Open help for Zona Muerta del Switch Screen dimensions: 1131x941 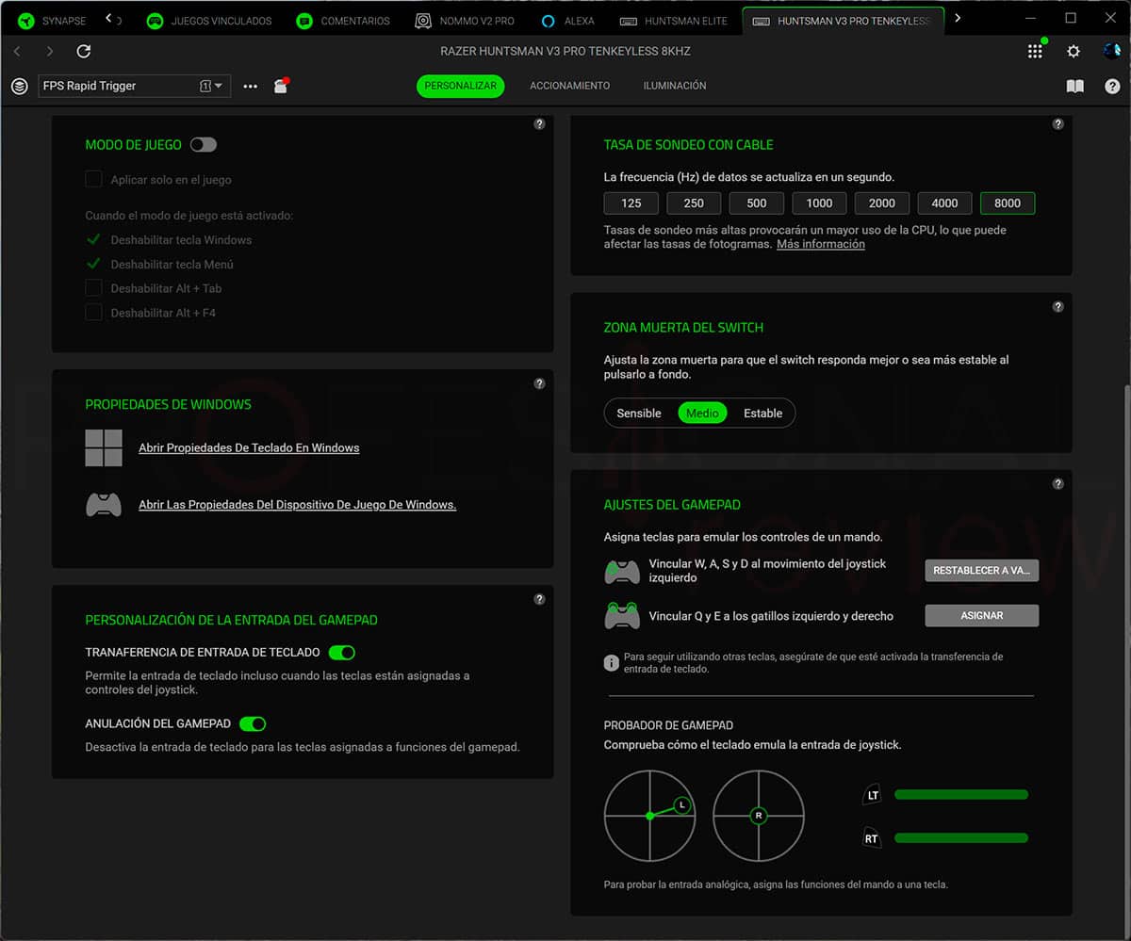point(1057,306)
